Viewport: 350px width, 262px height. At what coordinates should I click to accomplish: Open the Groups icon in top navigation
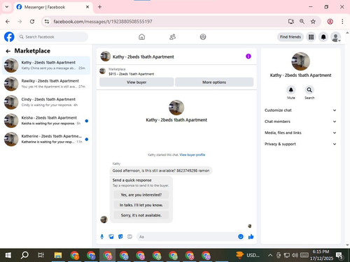point(203,37)
